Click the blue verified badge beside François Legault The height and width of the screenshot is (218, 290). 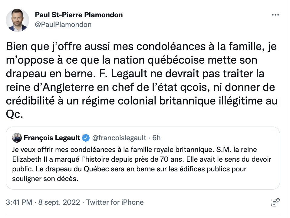[86, 138]
